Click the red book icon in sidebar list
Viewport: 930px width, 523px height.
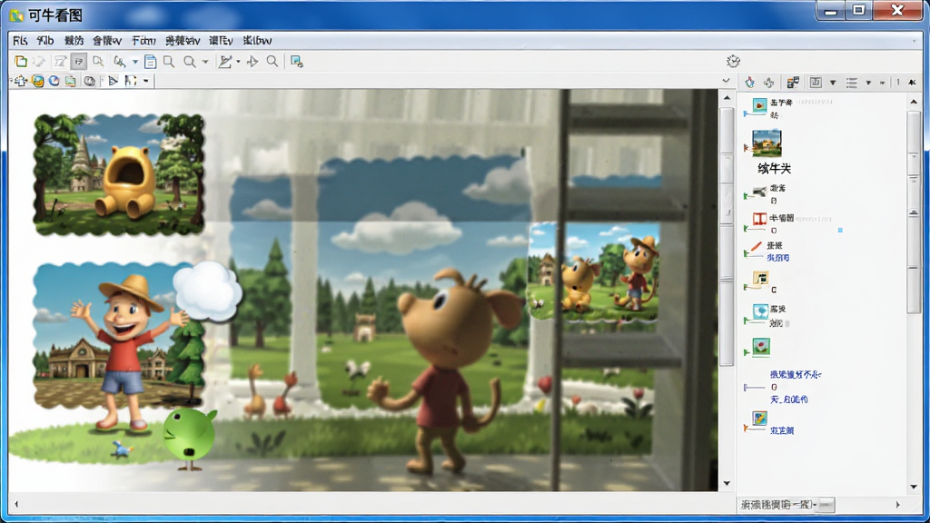tap(759, 219)
